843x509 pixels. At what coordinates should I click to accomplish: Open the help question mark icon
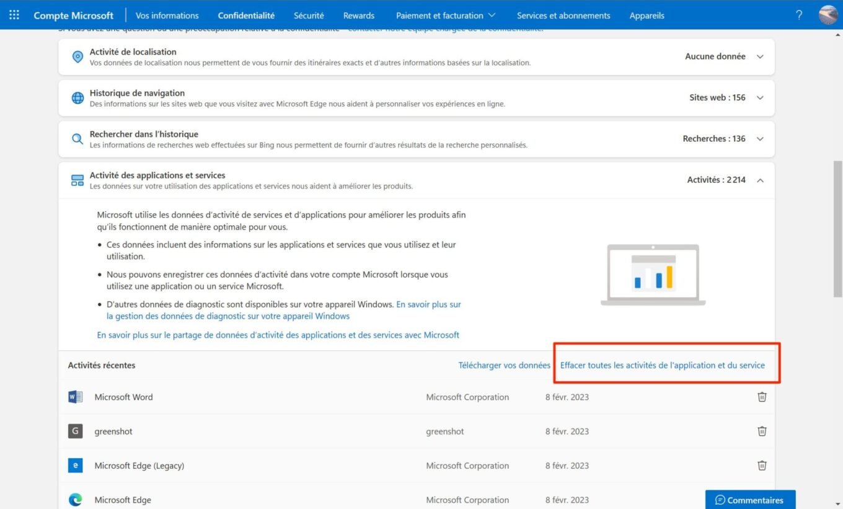click(799, 15)
